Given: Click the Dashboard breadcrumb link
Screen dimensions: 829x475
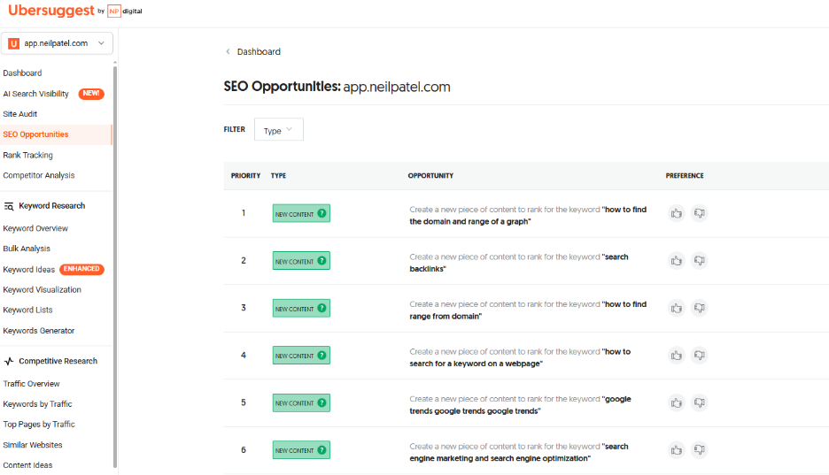Looking at the screenshot, I should click(259, 51).
